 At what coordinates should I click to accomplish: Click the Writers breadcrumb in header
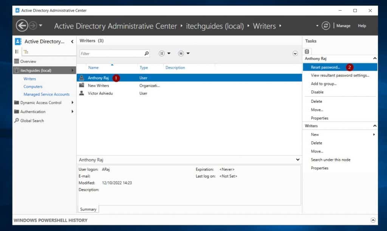[x=264, y=26]
